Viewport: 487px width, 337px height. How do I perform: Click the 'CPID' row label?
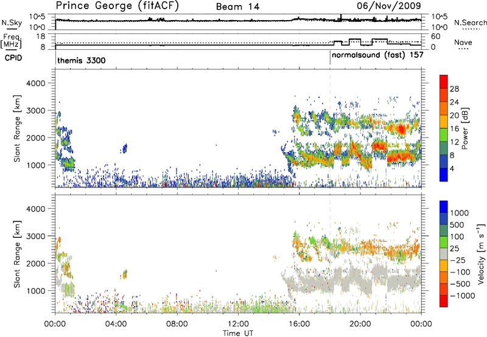13,58
